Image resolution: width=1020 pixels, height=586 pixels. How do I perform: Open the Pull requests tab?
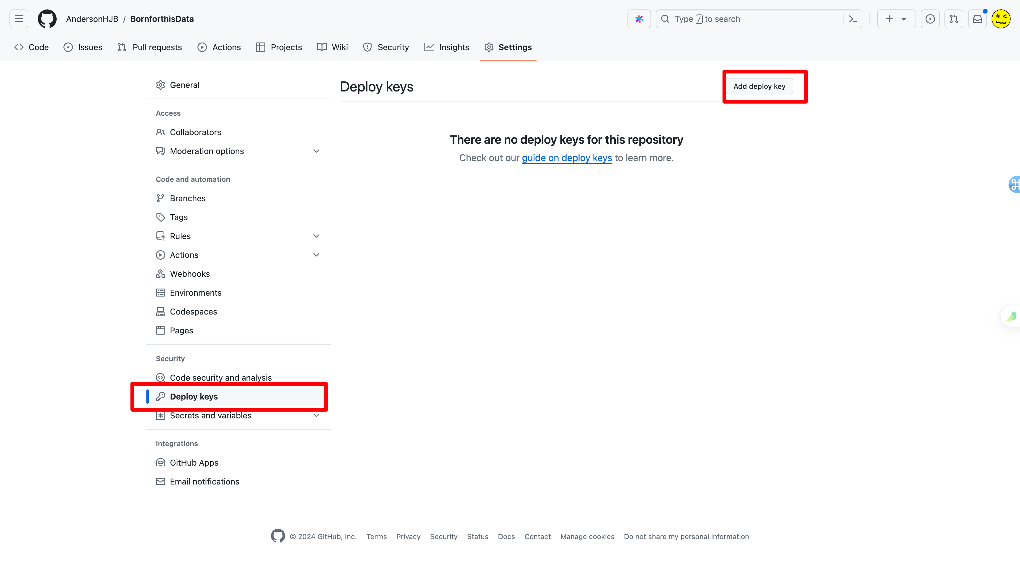click(x=150, y=47)
